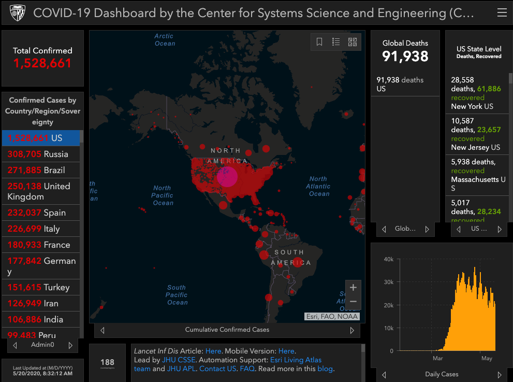
Task: Show the map legend list icon
Action: [336, 42]
